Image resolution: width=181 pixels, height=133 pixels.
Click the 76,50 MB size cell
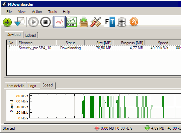pyautogui.click(x=104, y=48)
